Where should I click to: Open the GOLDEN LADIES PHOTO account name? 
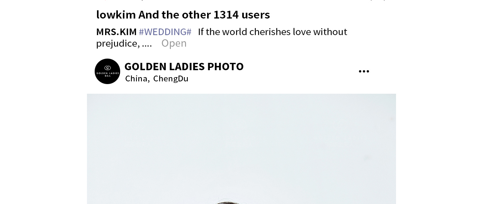coord(184,66)
